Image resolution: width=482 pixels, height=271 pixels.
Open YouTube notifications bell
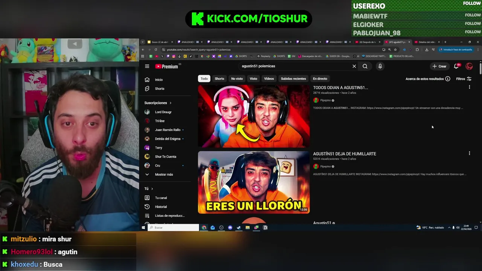[456, 66]
